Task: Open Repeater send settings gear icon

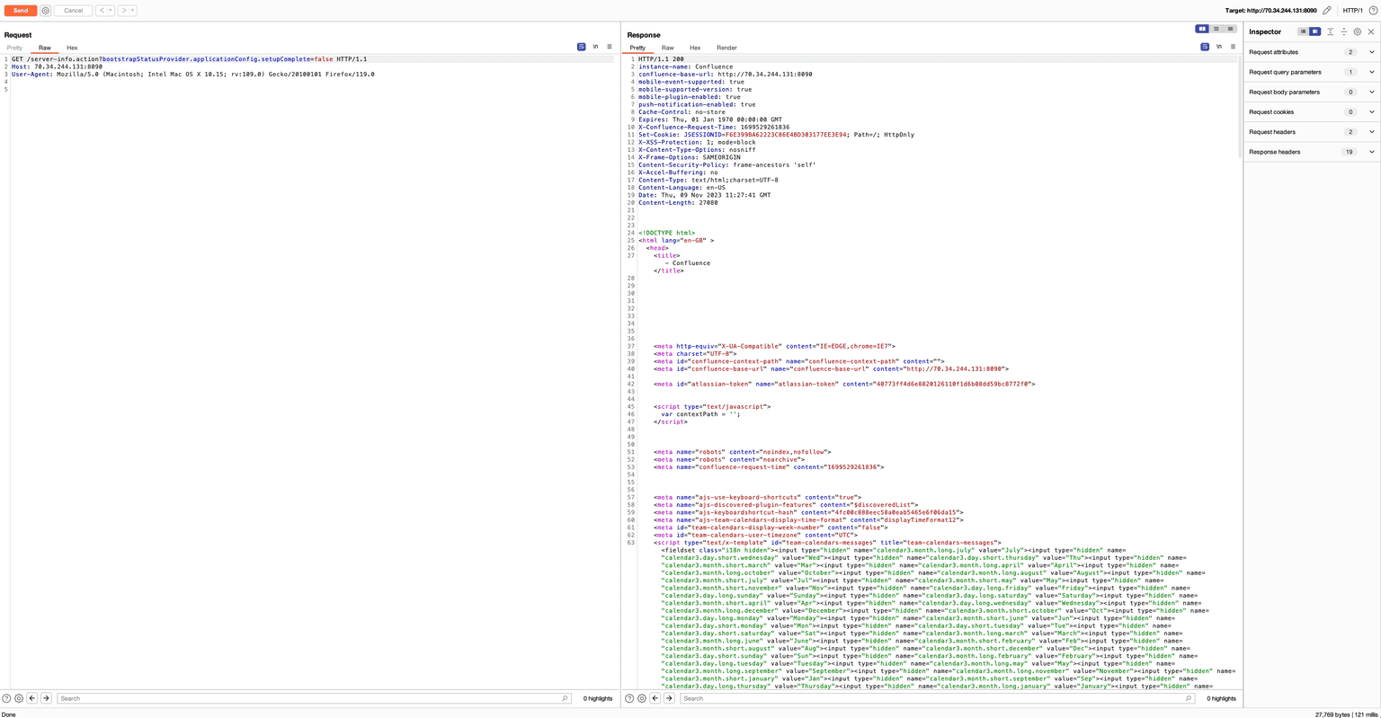Action: pyautogui.click(x=46, y=11)
